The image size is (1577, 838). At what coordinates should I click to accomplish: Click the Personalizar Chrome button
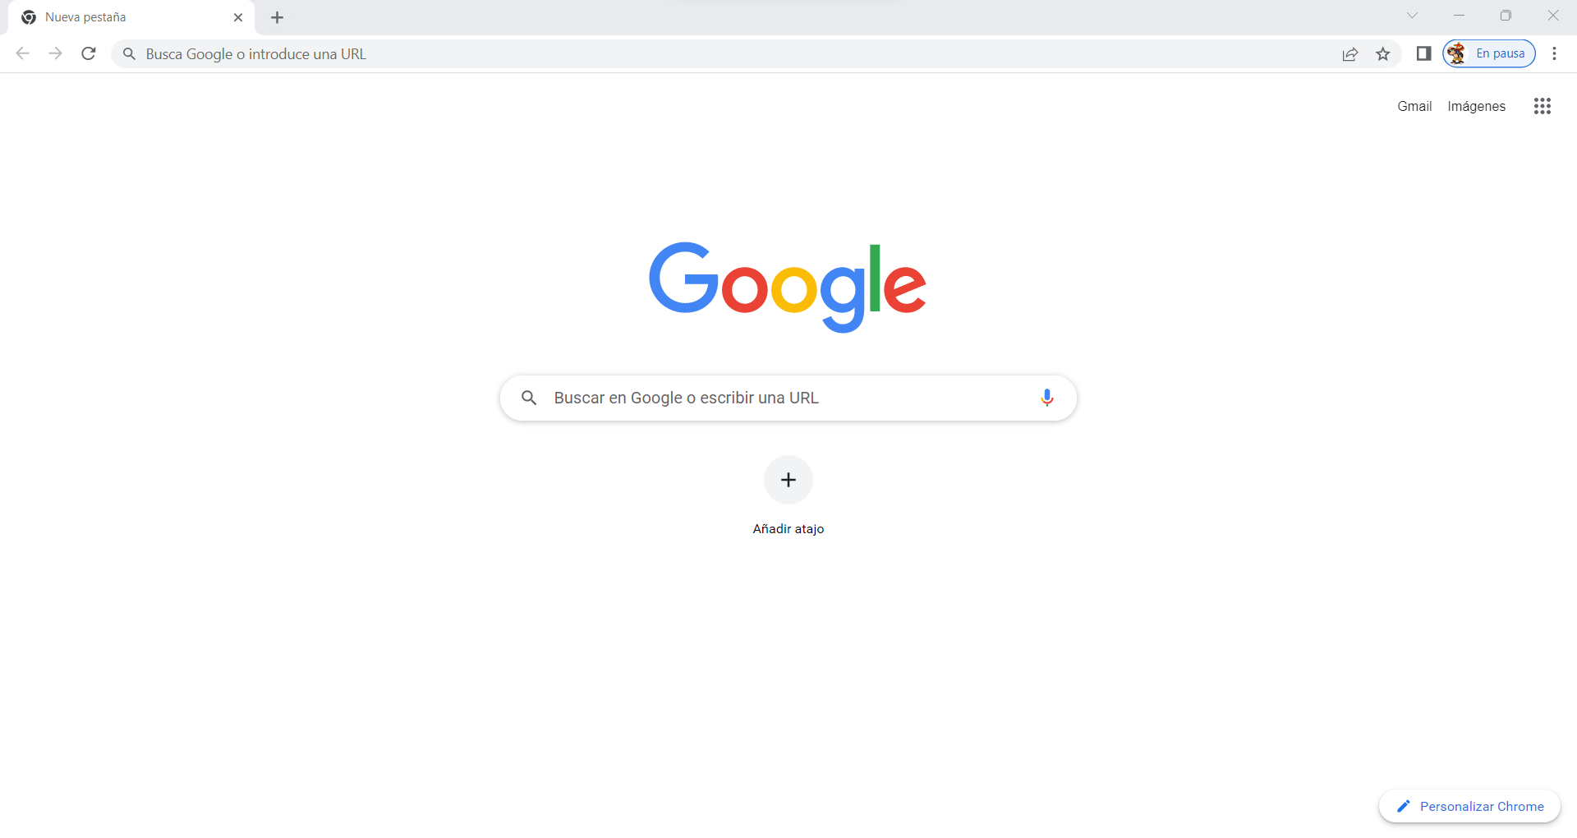1469,806
